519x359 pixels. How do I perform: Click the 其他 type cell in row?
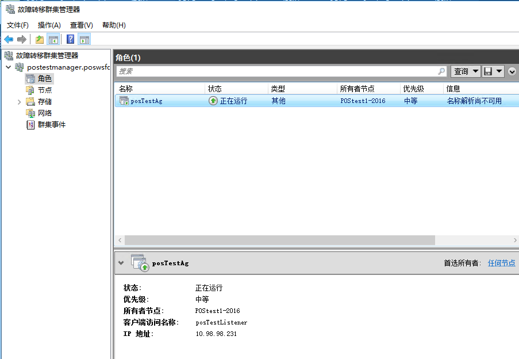[x=278, y=101]
